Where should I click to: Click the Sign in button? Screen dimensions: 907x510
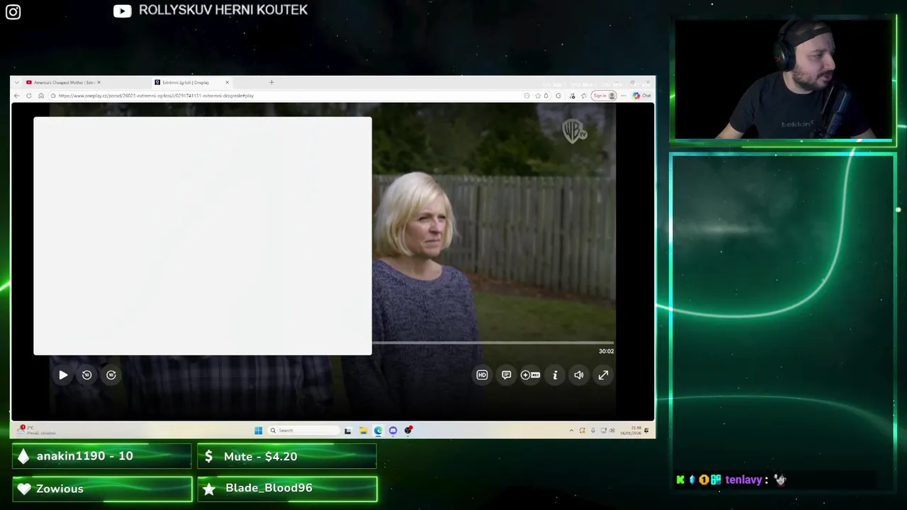pos(604,96)
